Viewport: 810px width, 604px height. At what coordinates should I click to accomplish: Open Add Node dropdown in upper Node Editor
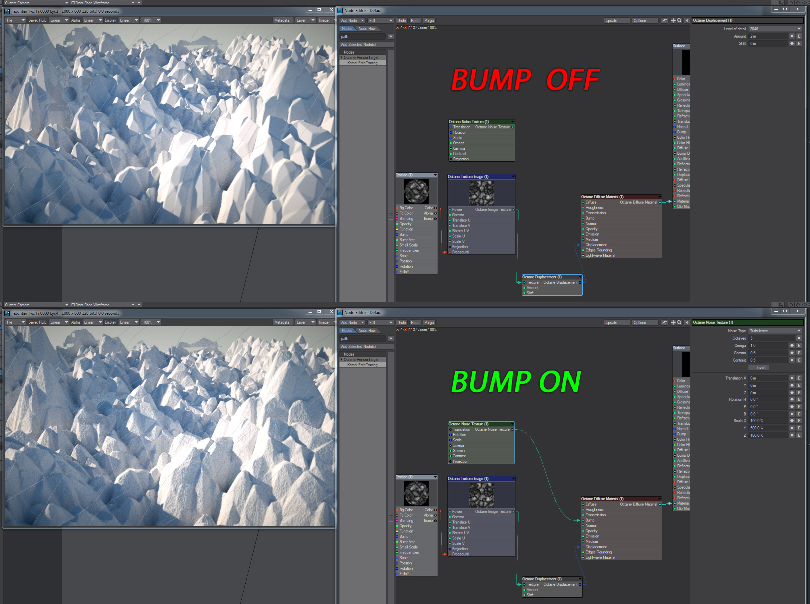(352, 21)
